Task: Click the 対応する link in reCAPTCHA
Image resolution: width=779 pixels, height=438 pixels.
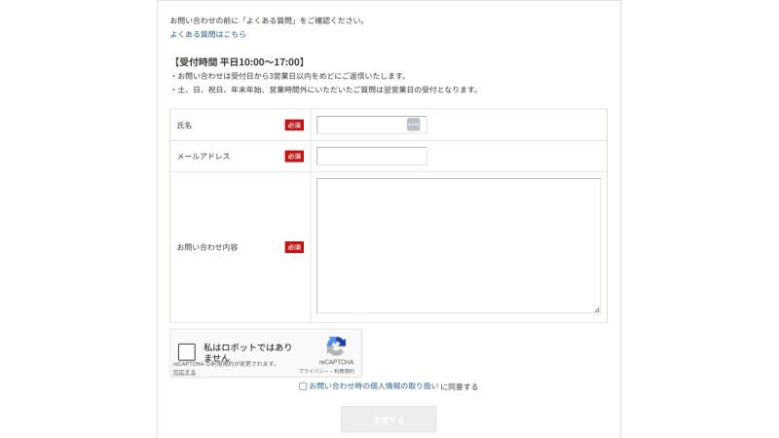Action: coord(184,372)
